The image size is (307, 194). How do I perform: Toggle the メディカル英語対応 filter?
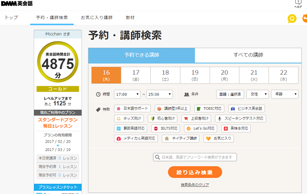click(136, 138)
